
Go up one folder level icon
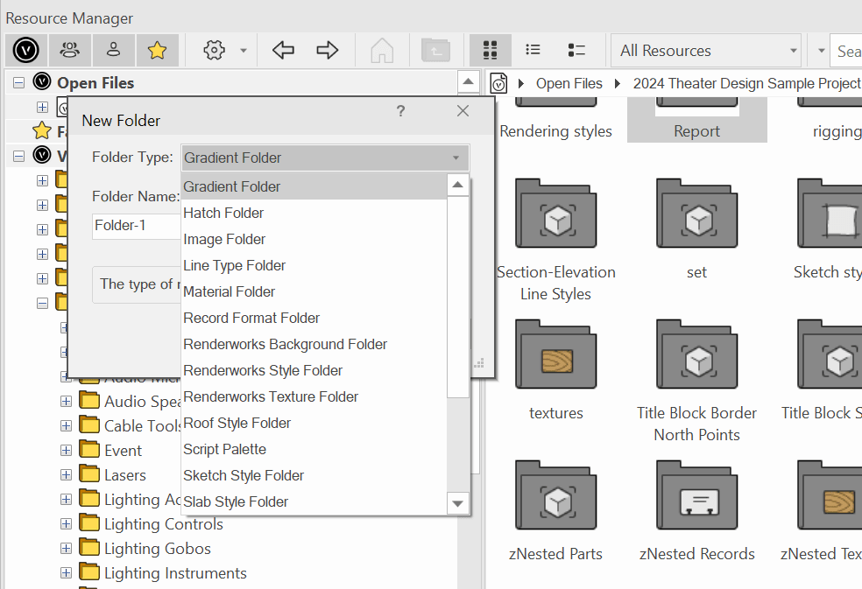pyautogui.click(x=435, y=50)
